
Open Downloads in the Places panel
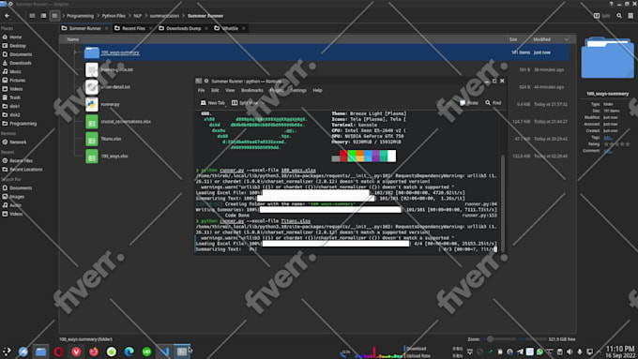[17, 63]
